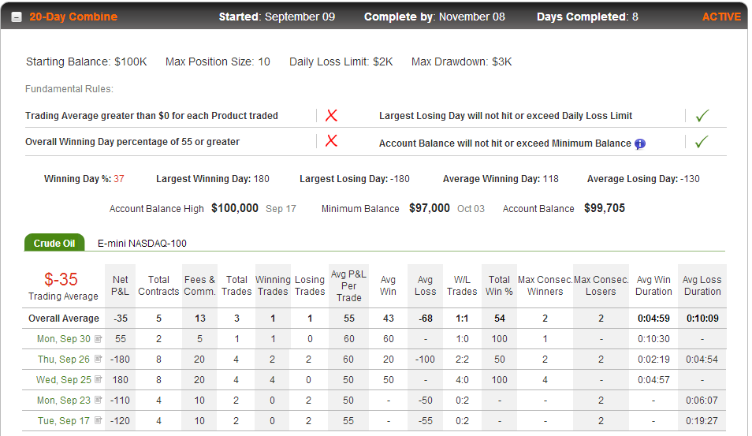Click Days Completed: 8 text

(x=587, y=17)
